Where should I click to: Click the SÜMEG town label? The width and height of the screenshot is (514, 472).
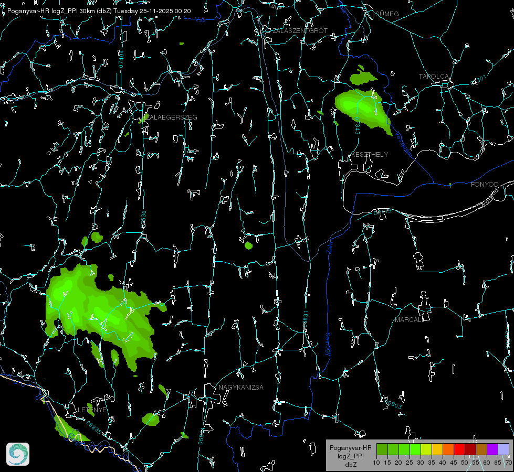[x=387, y=14]
